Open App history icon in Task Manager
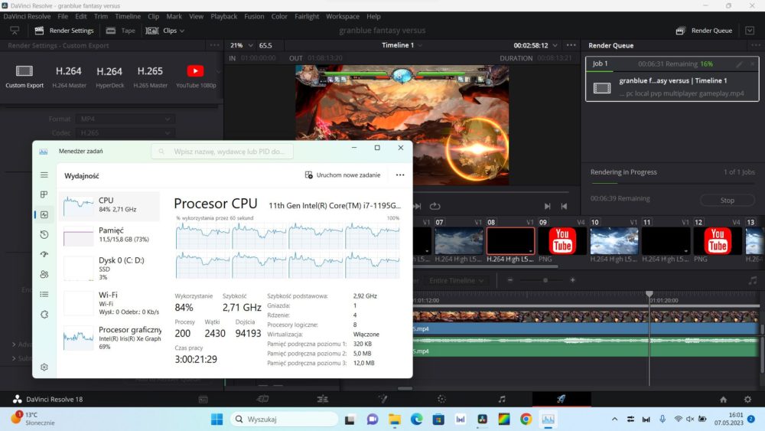 pos(44,234)
